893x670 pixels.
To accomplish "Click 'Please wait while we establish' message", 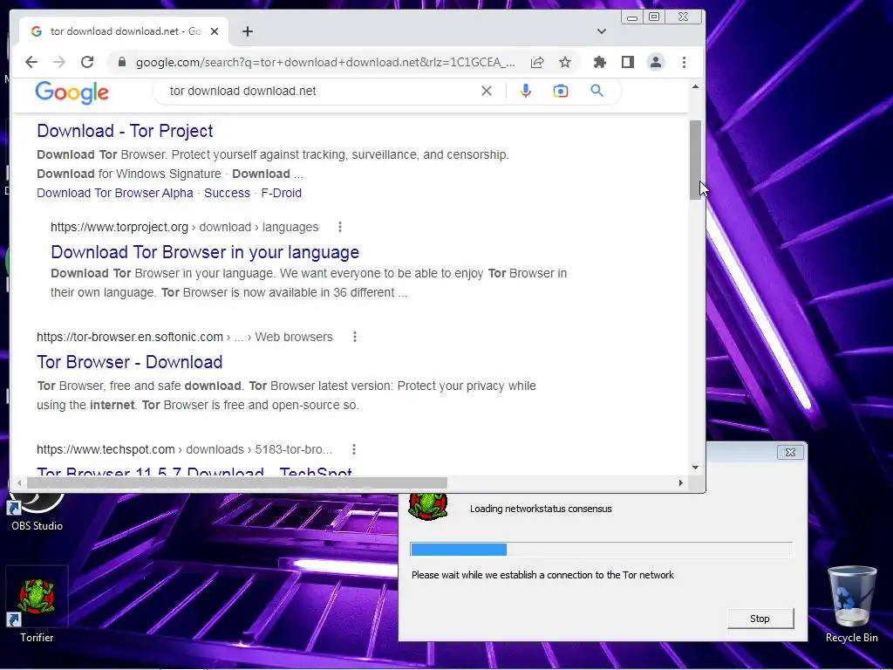I will click(x=542, y=575).
